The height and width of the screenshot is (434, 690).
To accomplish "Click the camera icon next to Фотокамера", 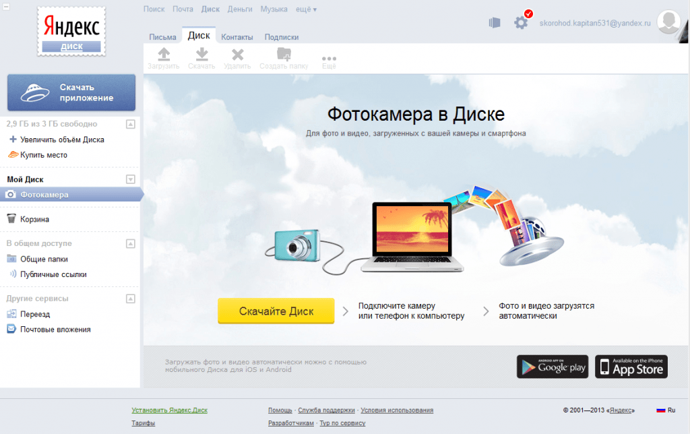I will [x=11, y=194].
